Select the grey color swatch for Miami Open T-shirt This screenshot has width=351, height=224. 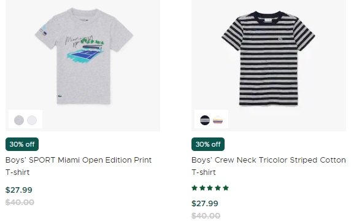pyautogui.click(x=19, y=120)
